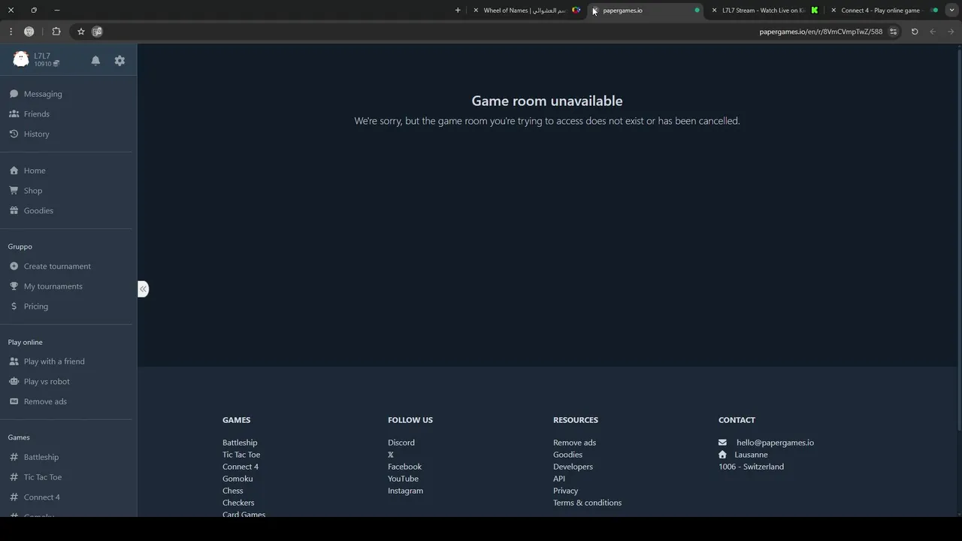Switch to the Connect 4 browser tab

point(883,11)
